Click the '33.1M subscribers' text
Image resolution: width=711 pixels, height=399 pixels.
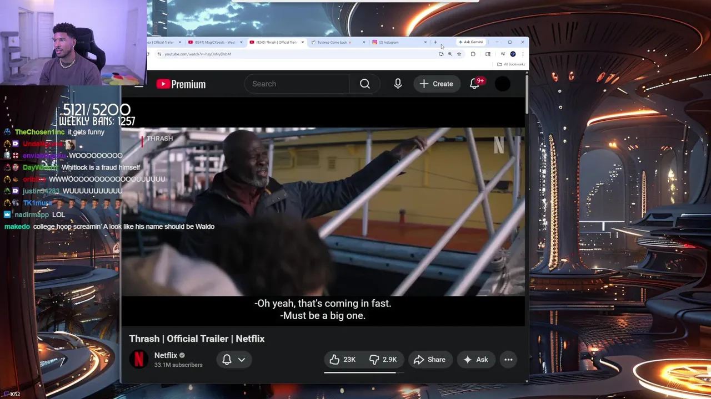tap(178, 365)
